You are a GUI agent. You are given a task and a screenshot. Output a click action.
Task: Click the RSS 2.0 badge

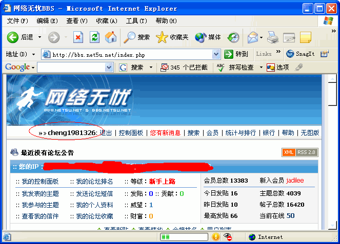tap(306, 152)
